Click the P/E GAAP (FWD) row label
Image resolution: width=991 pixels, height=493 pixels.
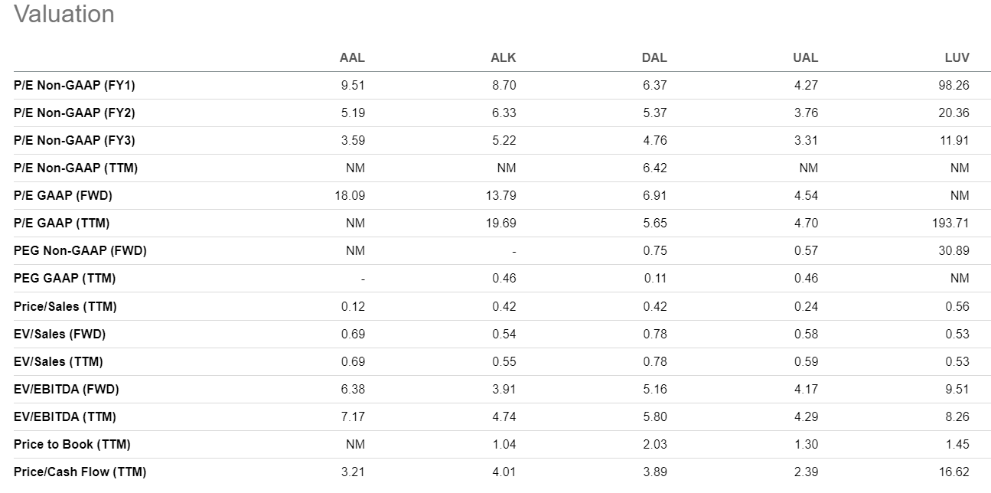(63, 195)
